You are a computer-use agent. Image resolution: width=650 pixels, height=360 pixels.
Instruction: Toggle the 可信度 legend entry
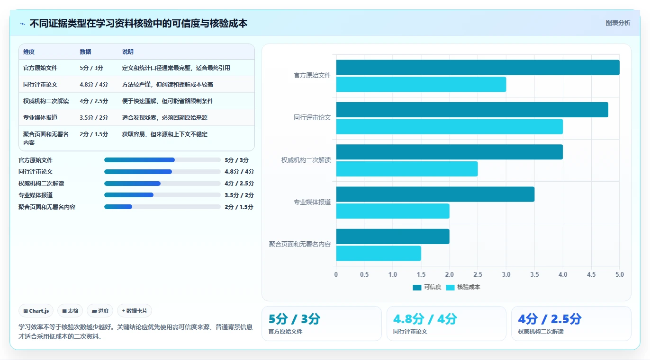pos(427,287)
